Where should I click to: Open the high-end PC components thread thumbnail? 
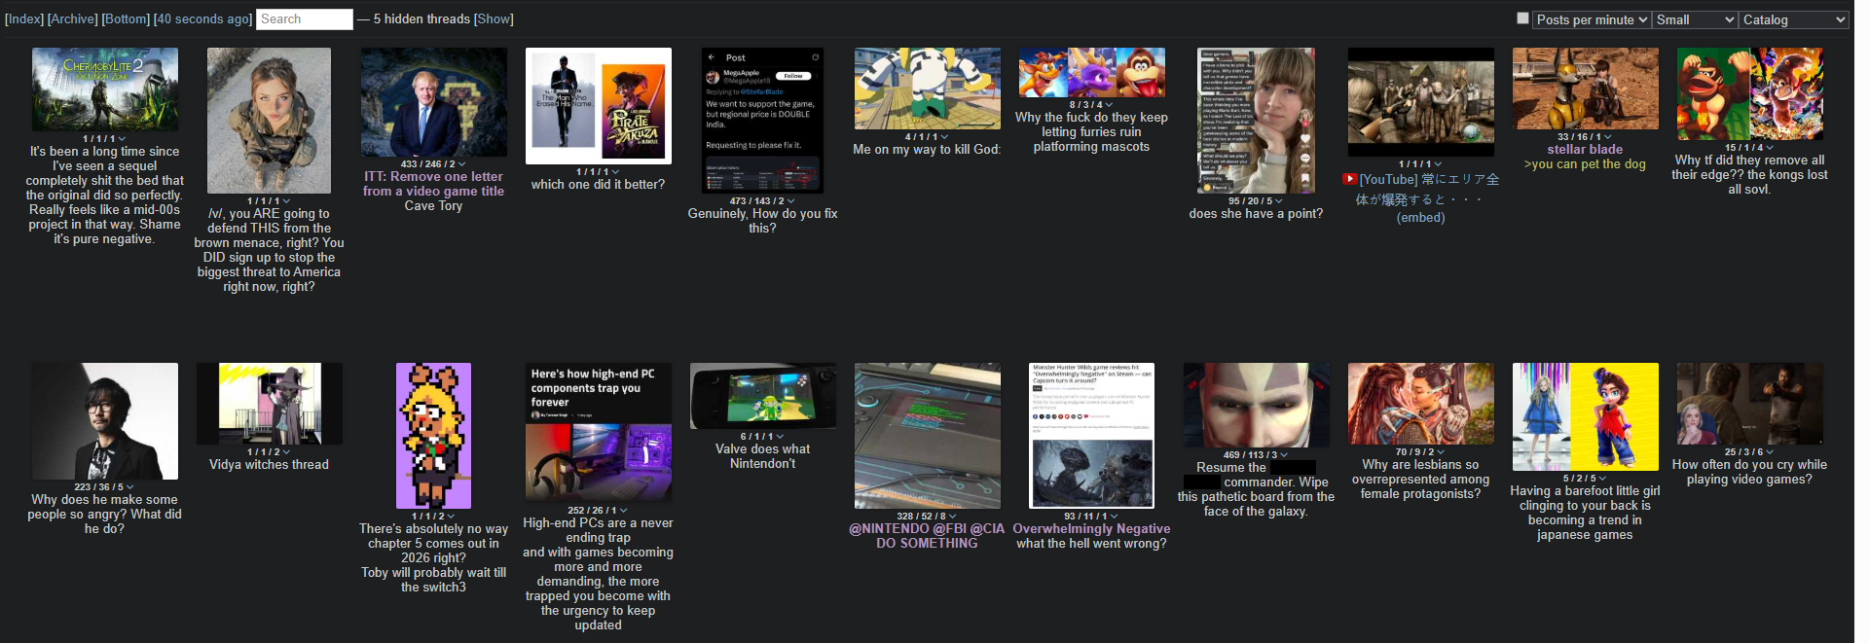coord(598,433)
